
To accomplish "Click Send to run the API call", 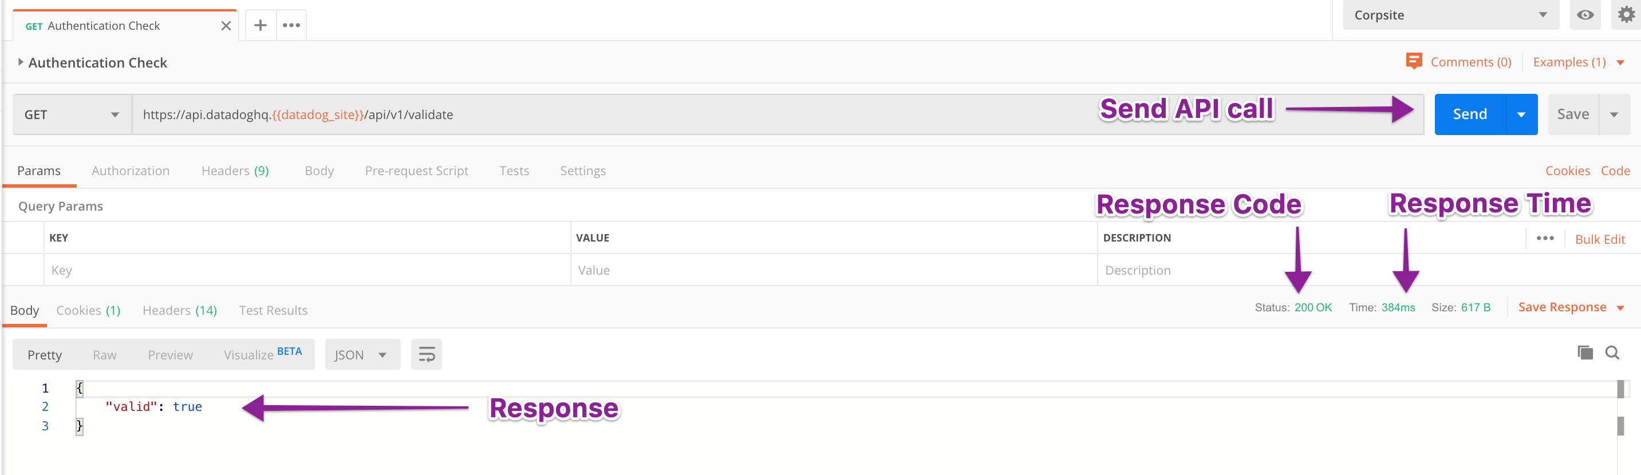I will click(1470, 114).
